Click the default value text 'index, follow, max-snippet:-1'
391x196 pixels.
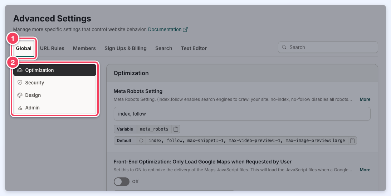coord(247,141)
